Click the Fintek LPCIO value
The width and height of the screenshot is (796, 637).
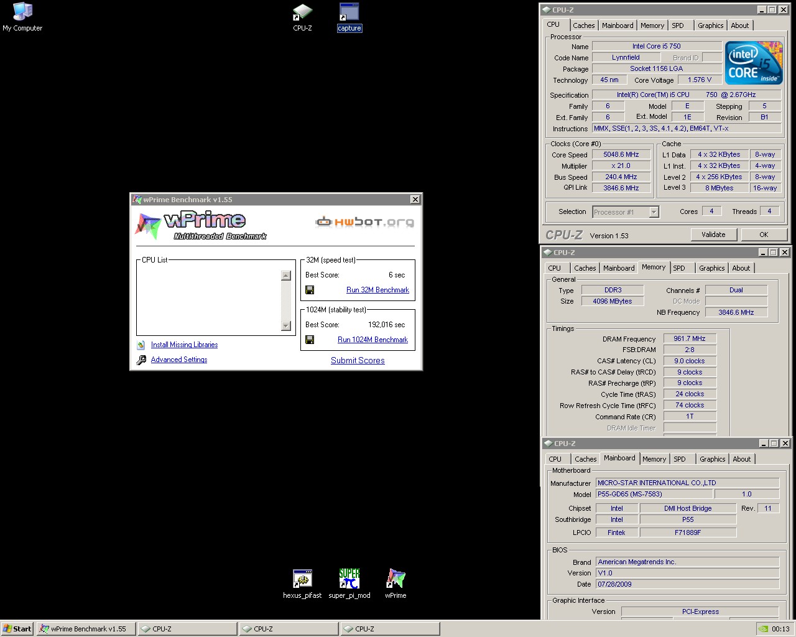pyautogui.click(x=616, y=532)
